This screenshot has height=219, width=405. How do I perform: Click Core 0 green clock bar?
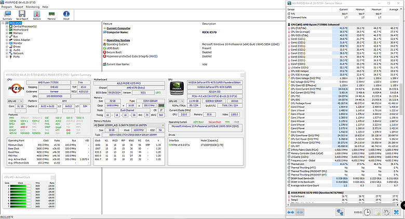(x=18, y=186)
